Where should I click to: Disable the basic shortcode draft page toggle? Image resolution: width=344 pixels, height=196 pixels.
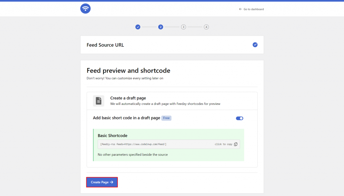pyautogui.click(x=240, y=118)
